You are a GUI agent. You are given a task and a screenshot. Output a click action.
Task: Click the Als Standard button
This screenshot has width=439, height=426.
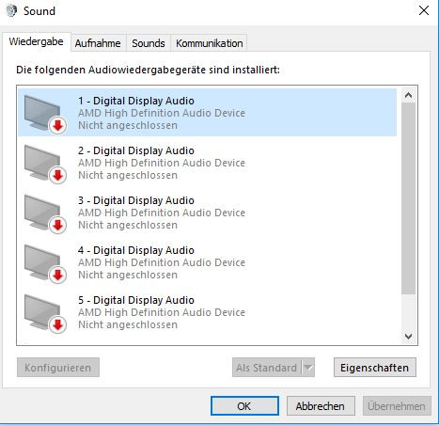tap(267, 368)
